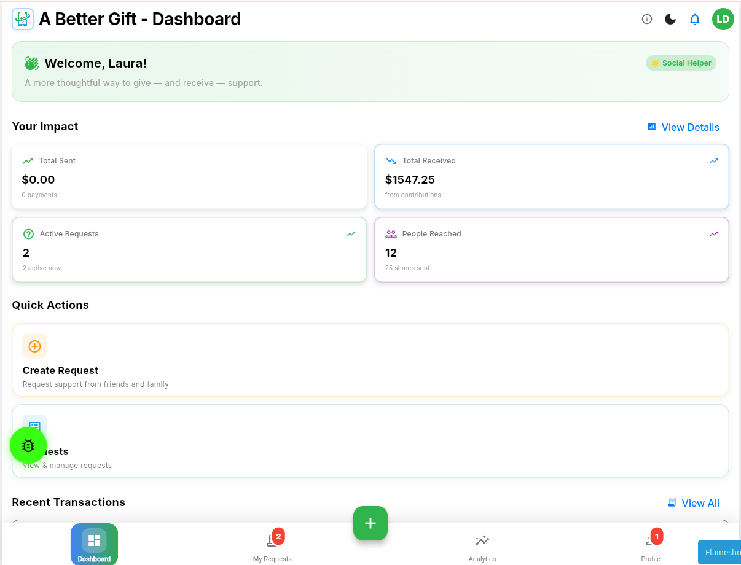
Task: Click the 'Welcome, Laura!' heading
Action: pos(96,63)
